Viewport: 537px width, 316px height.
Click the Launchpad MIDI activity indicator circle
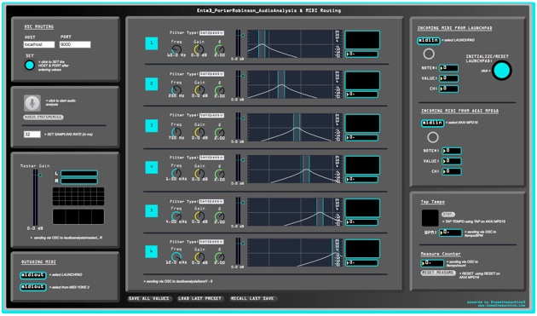click(429, 54)
